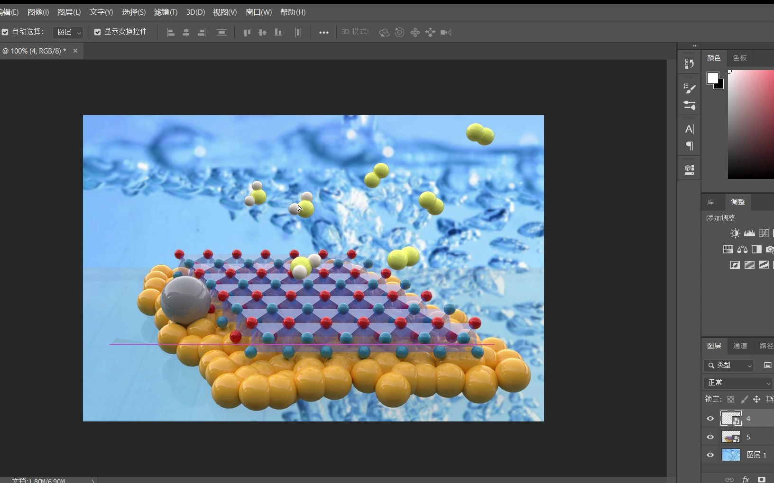Click the align left edges icon
774x483 pixels.
click(x=171, y=33)
